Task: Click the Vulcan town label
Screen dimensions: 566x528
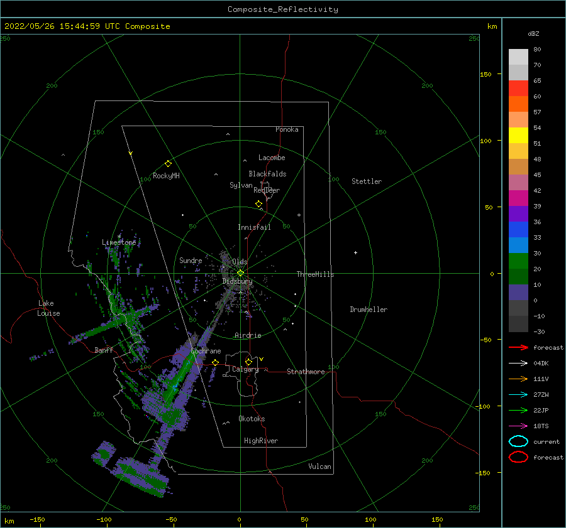Action: [x=320, y=466]
